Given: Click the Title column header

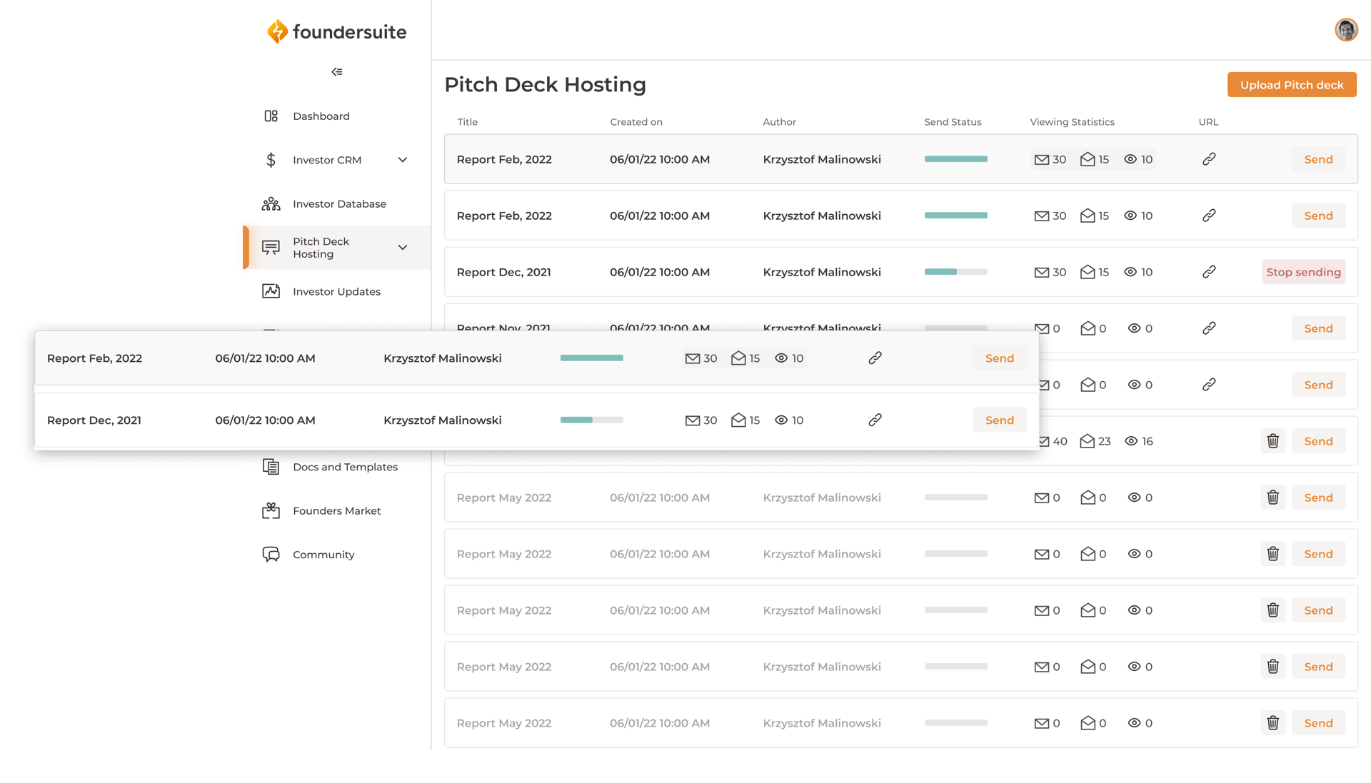Looking at the screenshot, I should [468, 122].
